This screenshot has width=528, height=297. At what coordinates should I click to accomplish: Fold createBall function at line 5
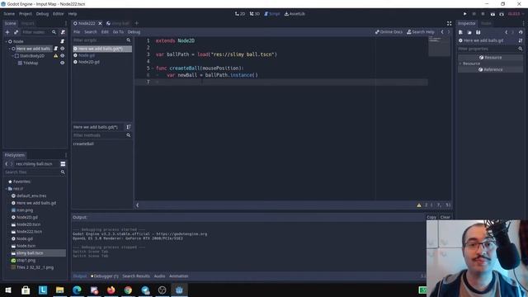(153, 68)
